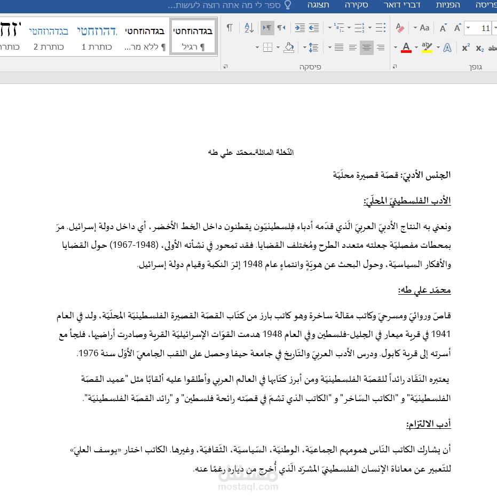
Task: Apply bulleted list formatting
Action: tap(380, 28)
